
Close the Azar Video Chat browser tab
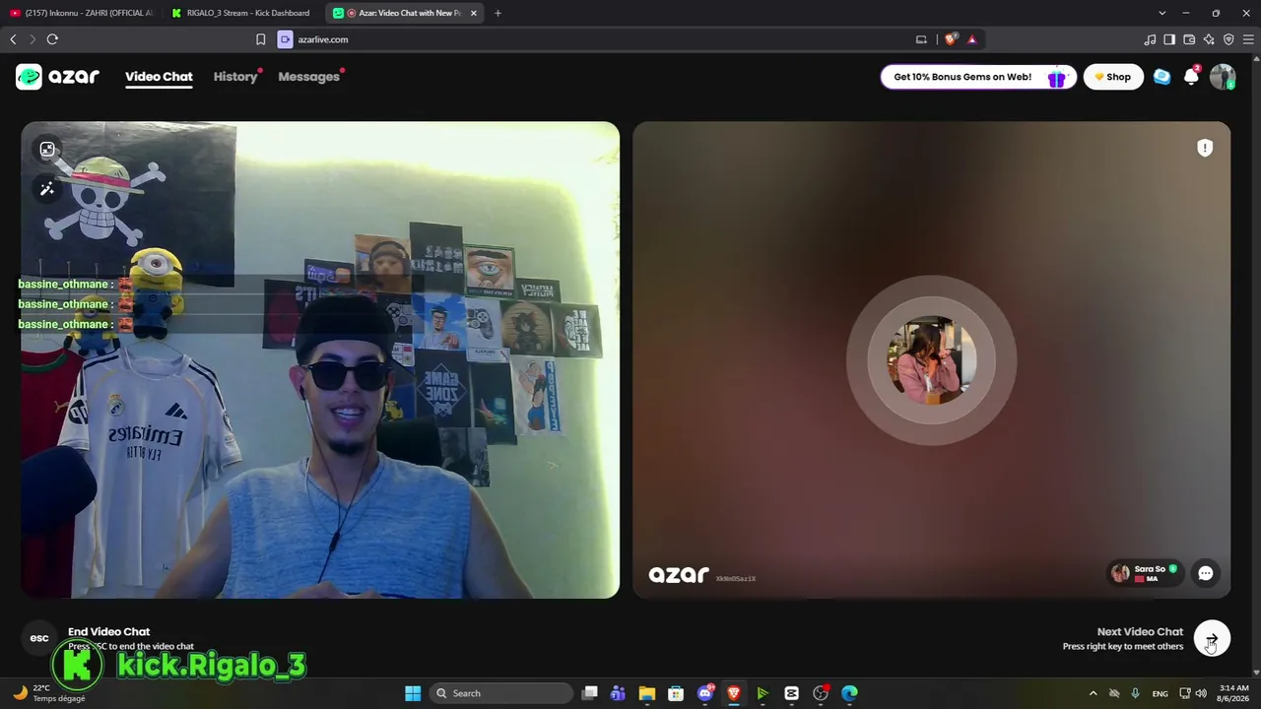pyautogui.click(x=474, y=13)
